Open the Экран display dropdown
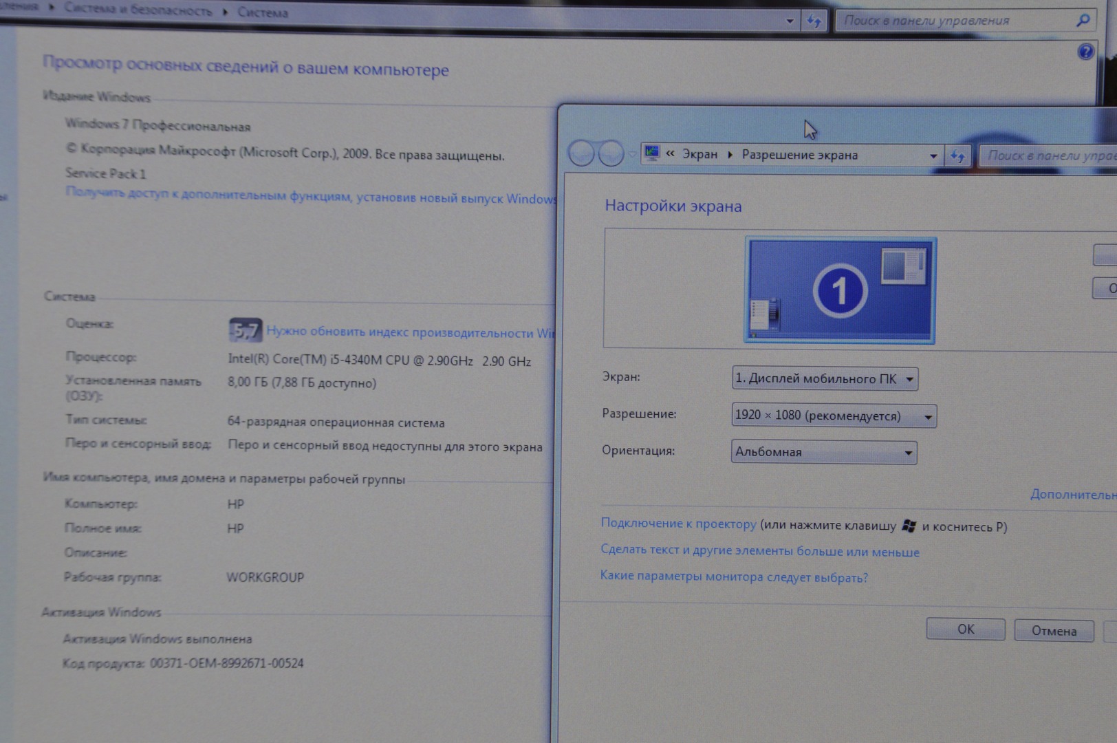The width and height of the screenshot is (1117, 743). tap(825, 378)
